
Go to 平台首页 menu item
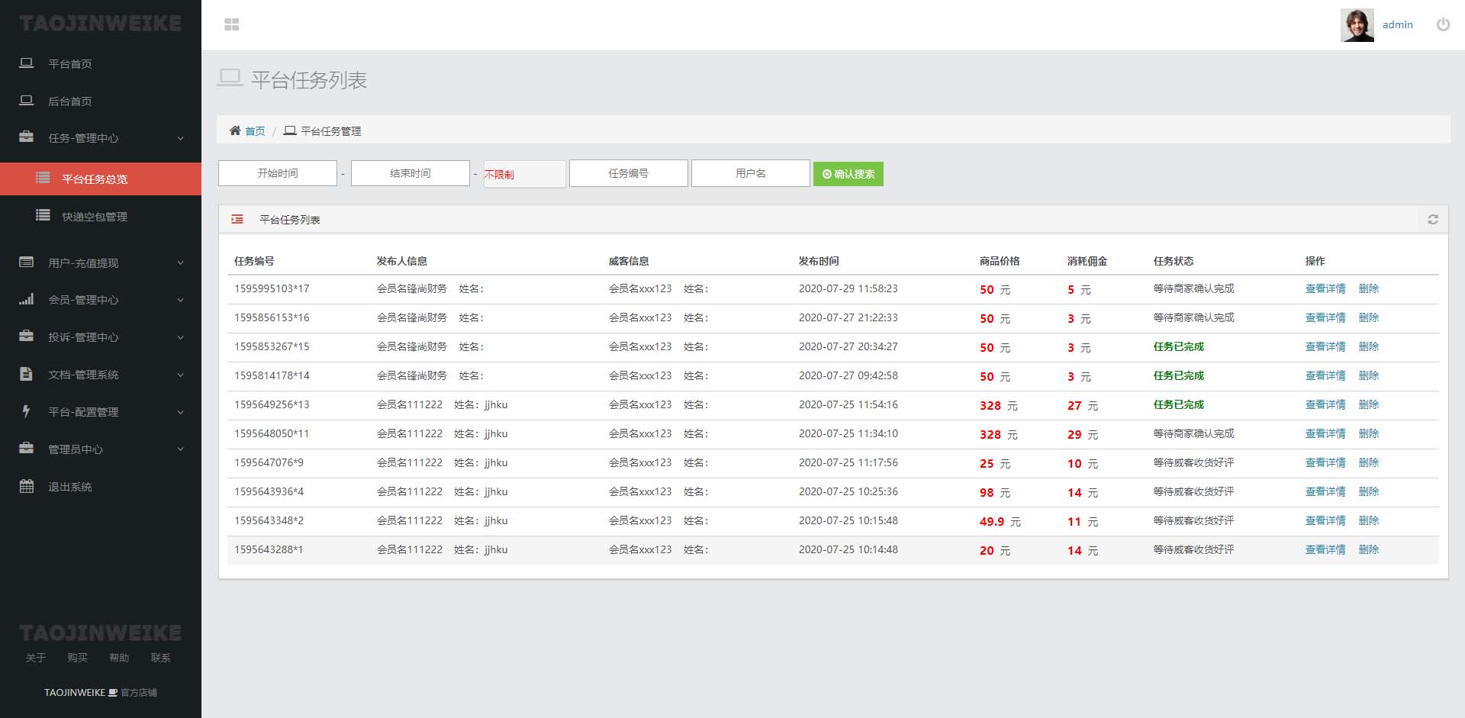click(x=70, y=64)
